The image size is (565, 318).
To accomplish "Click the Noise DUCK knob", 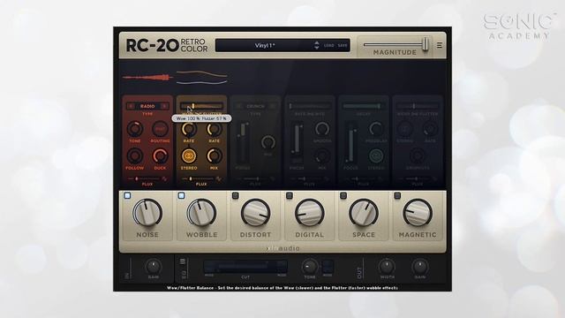I will (x=160, y=156).
